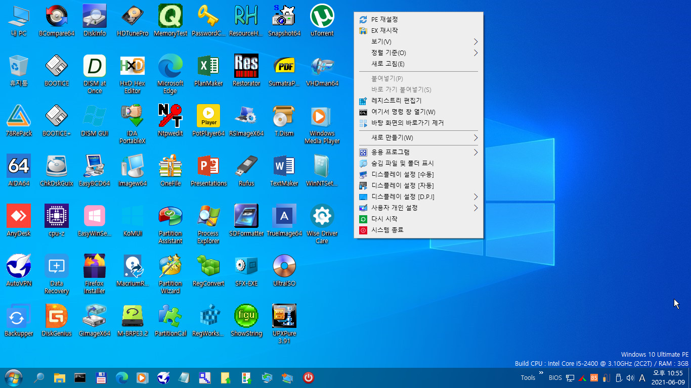Expand the 보기(V) submenu

[418, 41]
